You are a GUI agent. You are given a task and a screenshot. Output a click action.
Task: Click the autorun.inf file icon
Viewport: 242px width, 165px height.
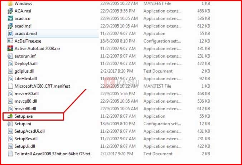coord(10,56)
